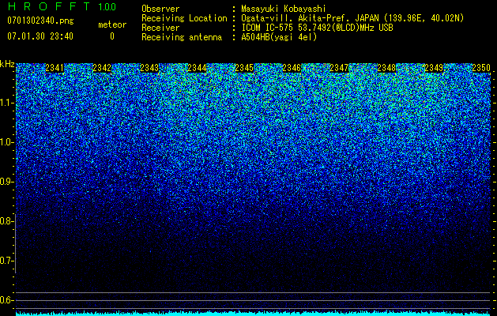Click the Receiving antenna label
The image size is (497, 316).
(x=182, y=37)
